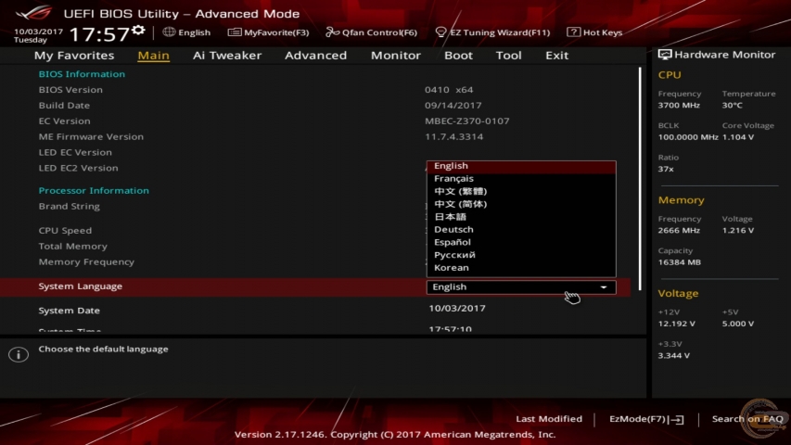Open the Tool tab

point(508,55)
